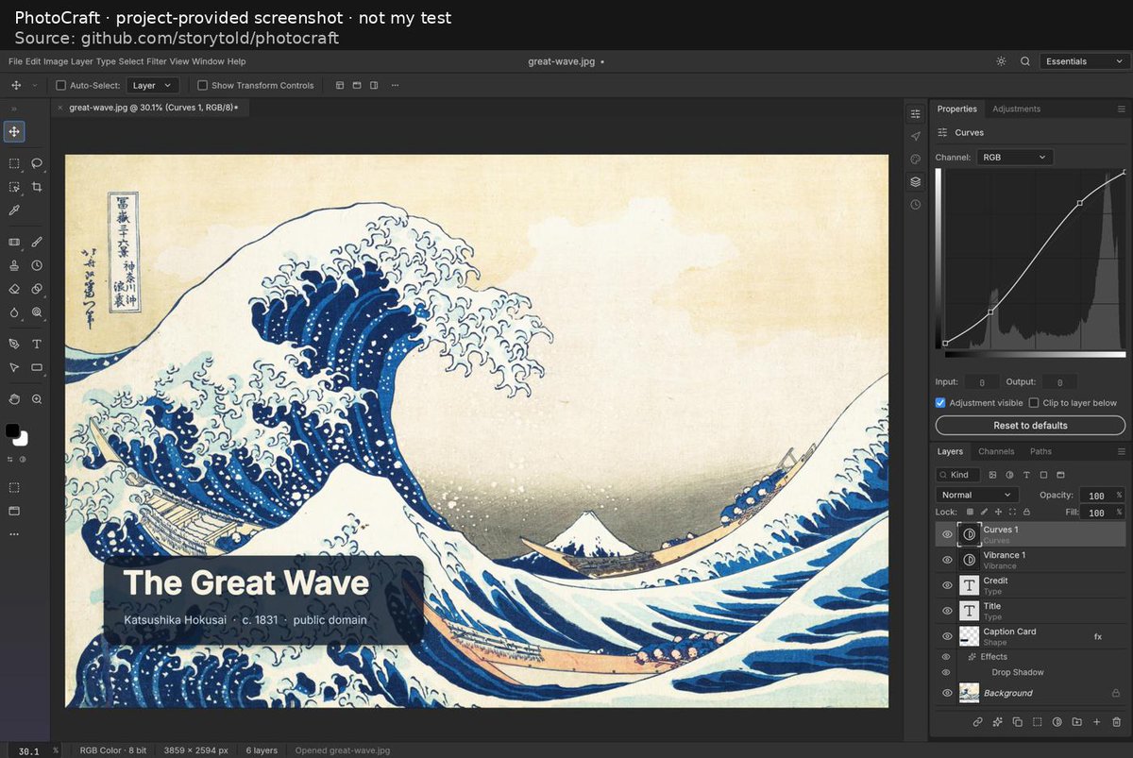The image size is (1133, 758).
Task: Open the Image menu
Action: pyautogui.click(x=56, y=61)
